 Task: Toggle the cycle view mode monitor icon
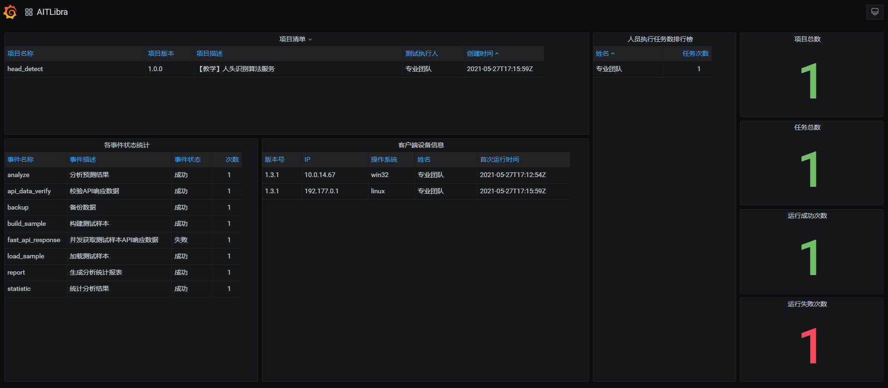coord(874,12)
